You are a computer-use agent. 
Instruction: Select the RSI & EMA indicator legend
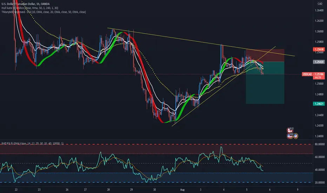pyautogui.click(x=33, y=144)
